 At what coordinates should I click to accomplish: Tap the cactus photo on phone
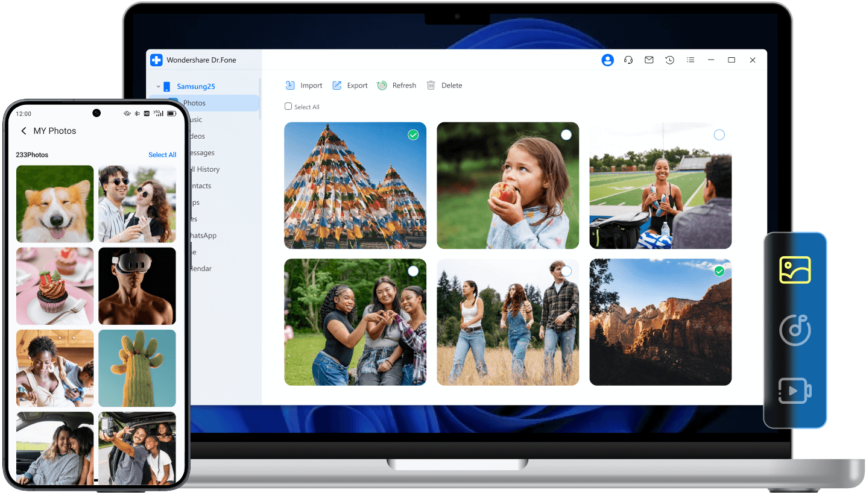point(137,368)
